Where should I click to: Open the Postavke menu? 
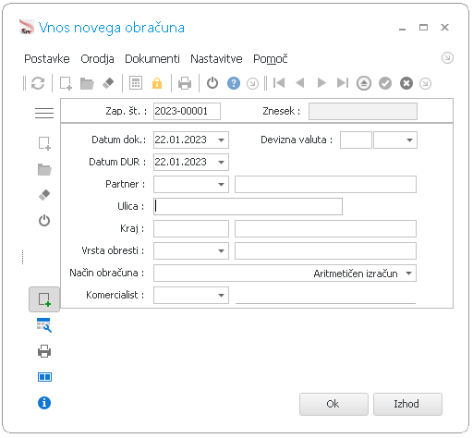tap(47, 58)
